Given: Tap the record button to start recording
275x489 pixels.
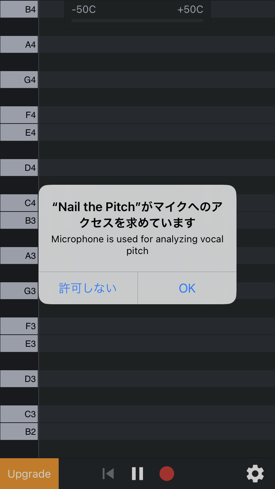Looking at the screenshot, I should tap(166, 473).
